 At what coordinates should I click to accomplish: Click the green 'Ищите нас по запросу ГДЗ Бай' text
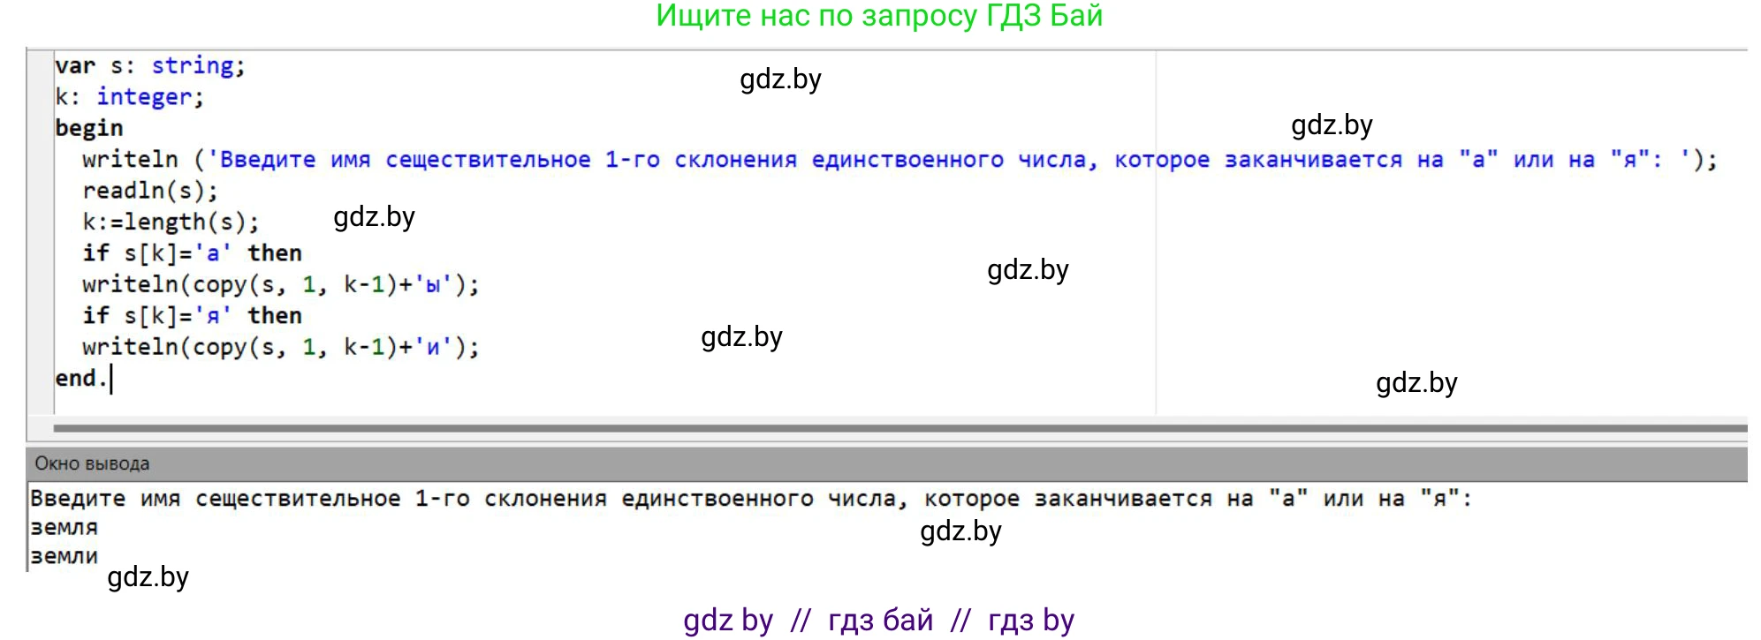[x=879, y=16]
